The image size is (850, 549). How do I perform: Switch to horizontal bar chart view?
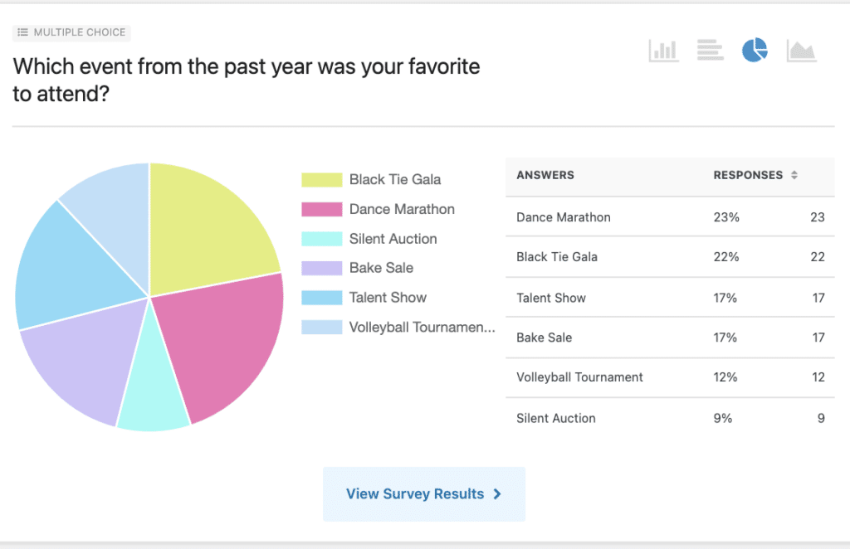click(x=710, y=51)
